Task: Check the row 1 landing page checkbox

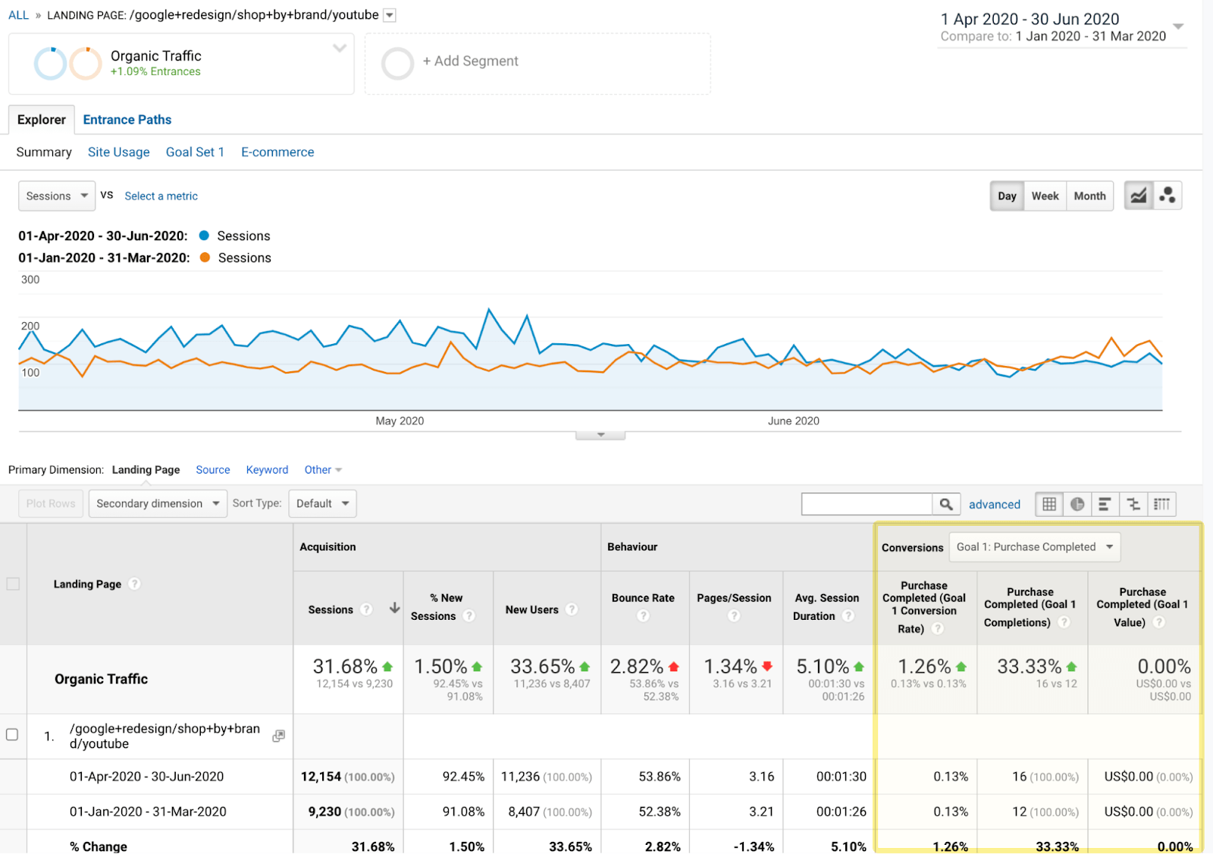Action: coord(12,734)
